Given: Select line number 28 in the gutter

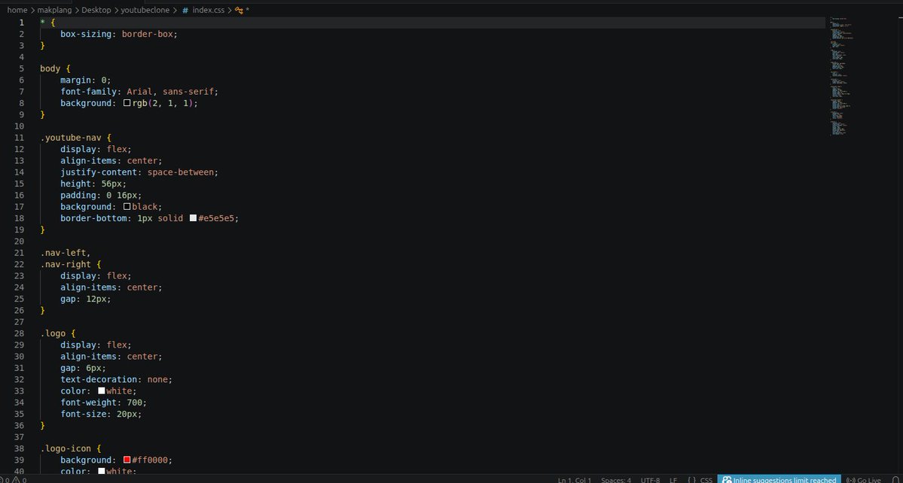Looking at the screenshot, I should 19,333.
